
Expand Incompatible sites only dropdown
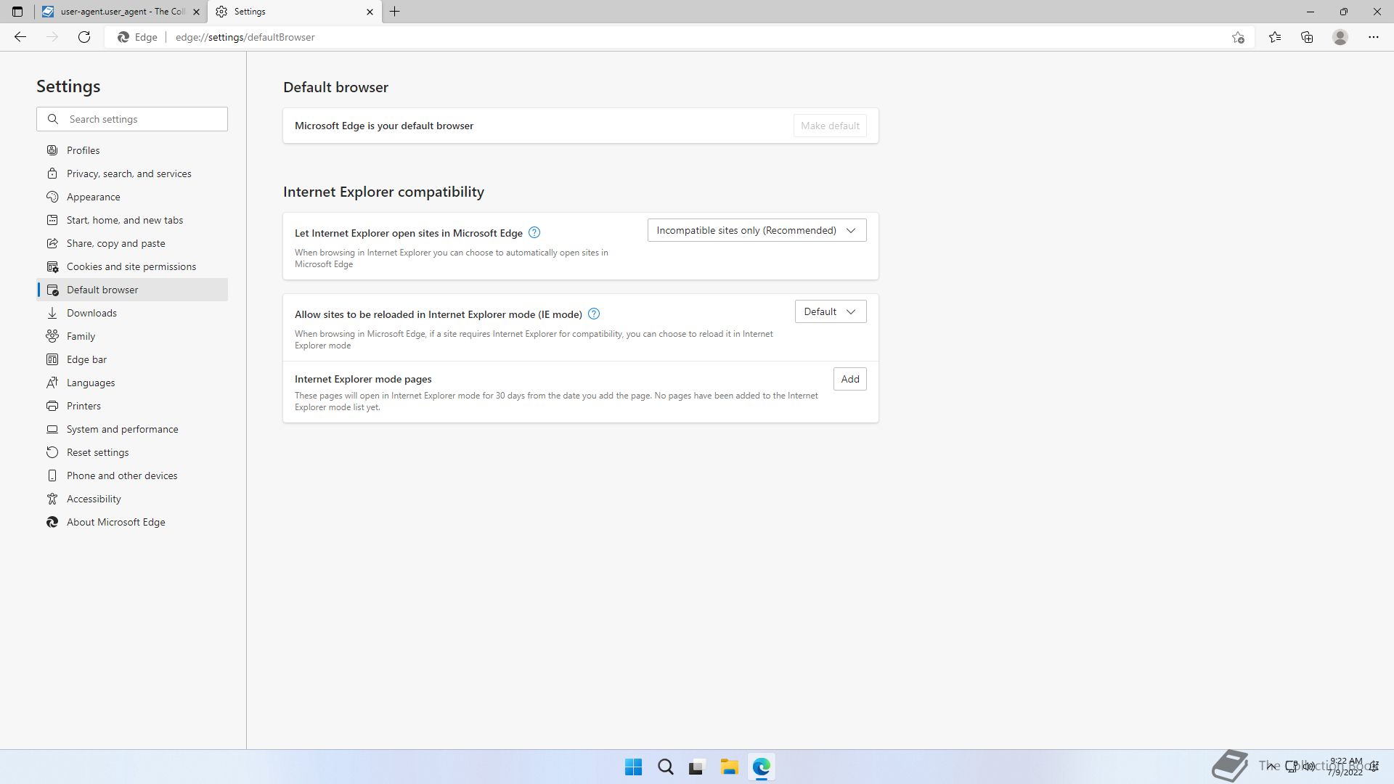pos(757,230)
